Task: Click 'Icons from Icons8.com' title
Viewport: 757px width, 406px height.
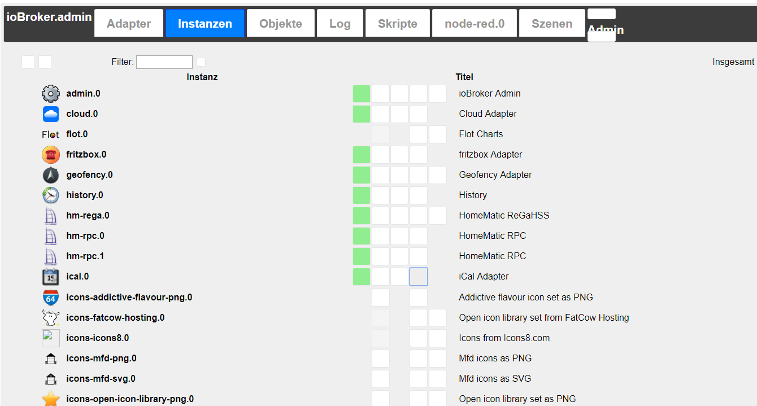Action: point(504,338)
